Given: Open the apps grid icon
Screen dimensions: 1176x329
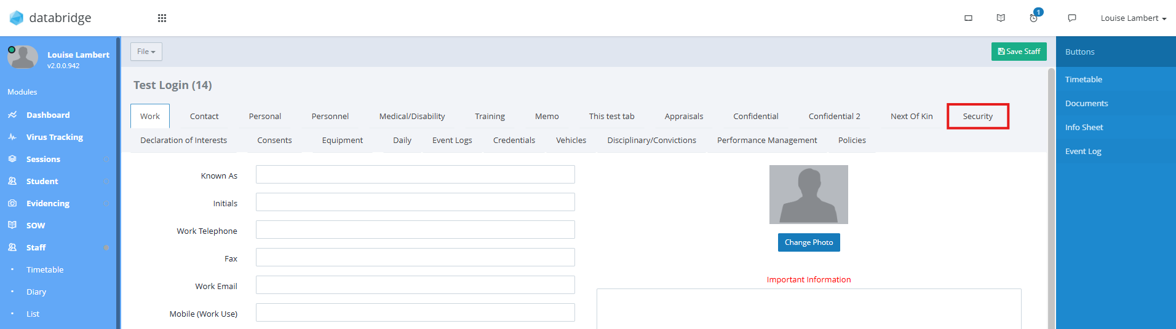Looking at the screenshot, I should 162,18.
